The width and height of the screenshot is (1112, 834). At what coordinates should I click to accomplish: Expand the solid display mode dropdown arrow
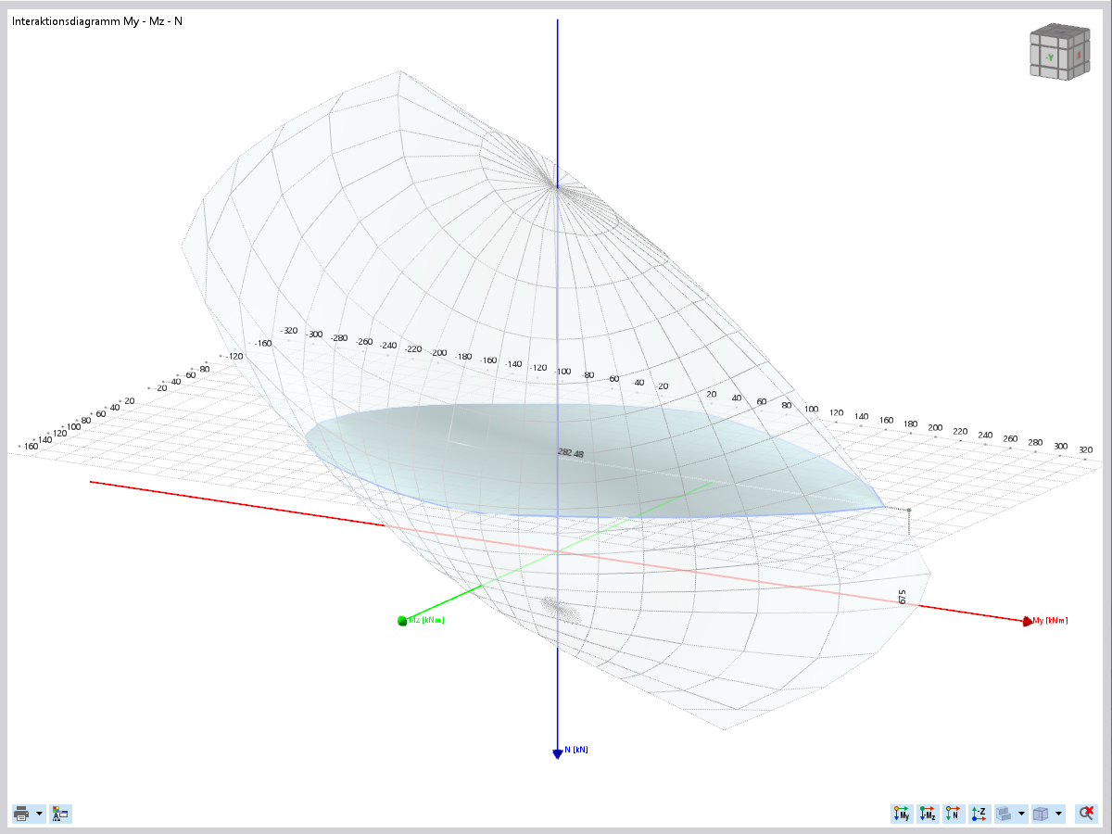[x=1021, y=814]
